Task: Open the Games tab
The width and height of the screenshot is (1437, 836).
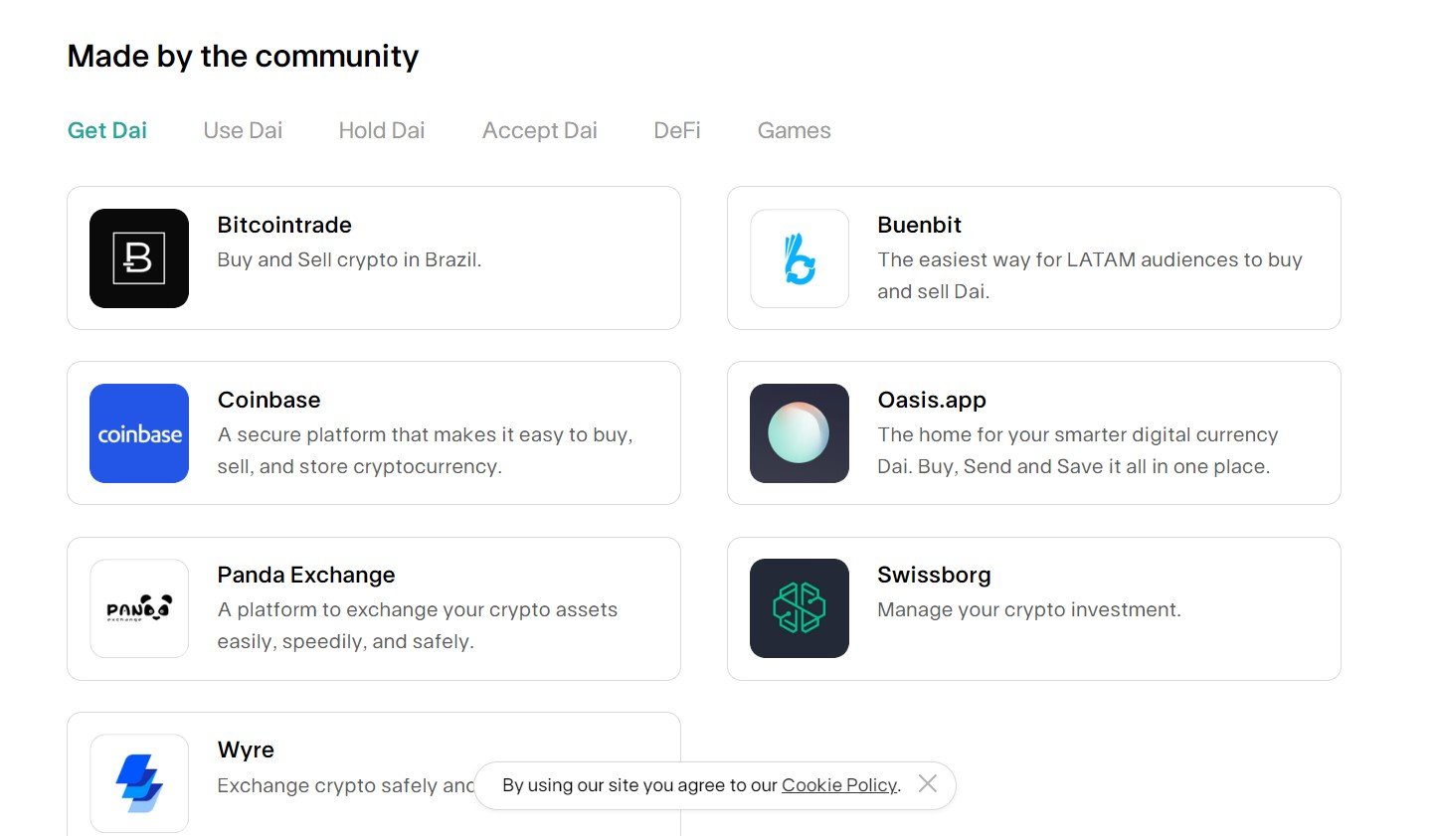Action: [794, 130]
